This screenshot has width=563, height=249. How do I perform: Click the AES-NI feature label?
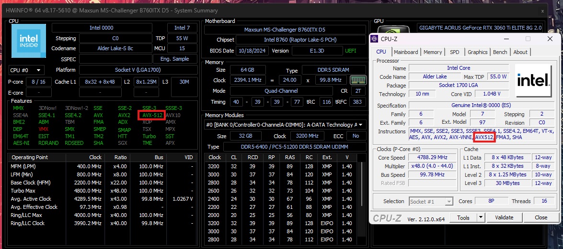(x=21, y=143)
